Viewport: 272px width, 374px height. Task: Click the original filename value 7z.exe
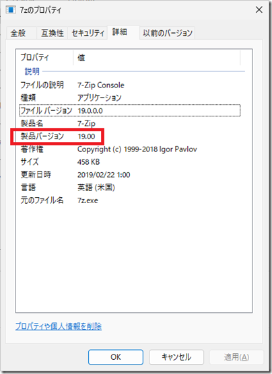[x=88, y=200]
